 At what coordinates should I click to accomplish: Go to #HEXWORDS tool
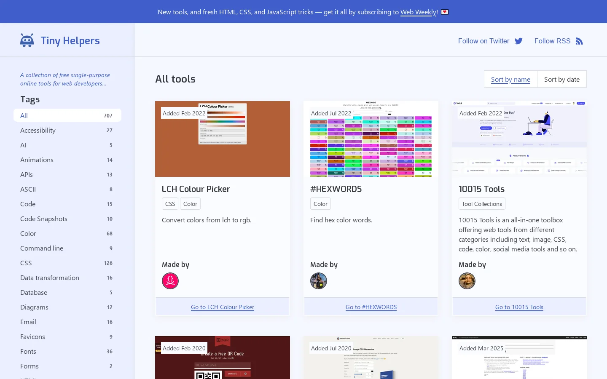(371, 307)
